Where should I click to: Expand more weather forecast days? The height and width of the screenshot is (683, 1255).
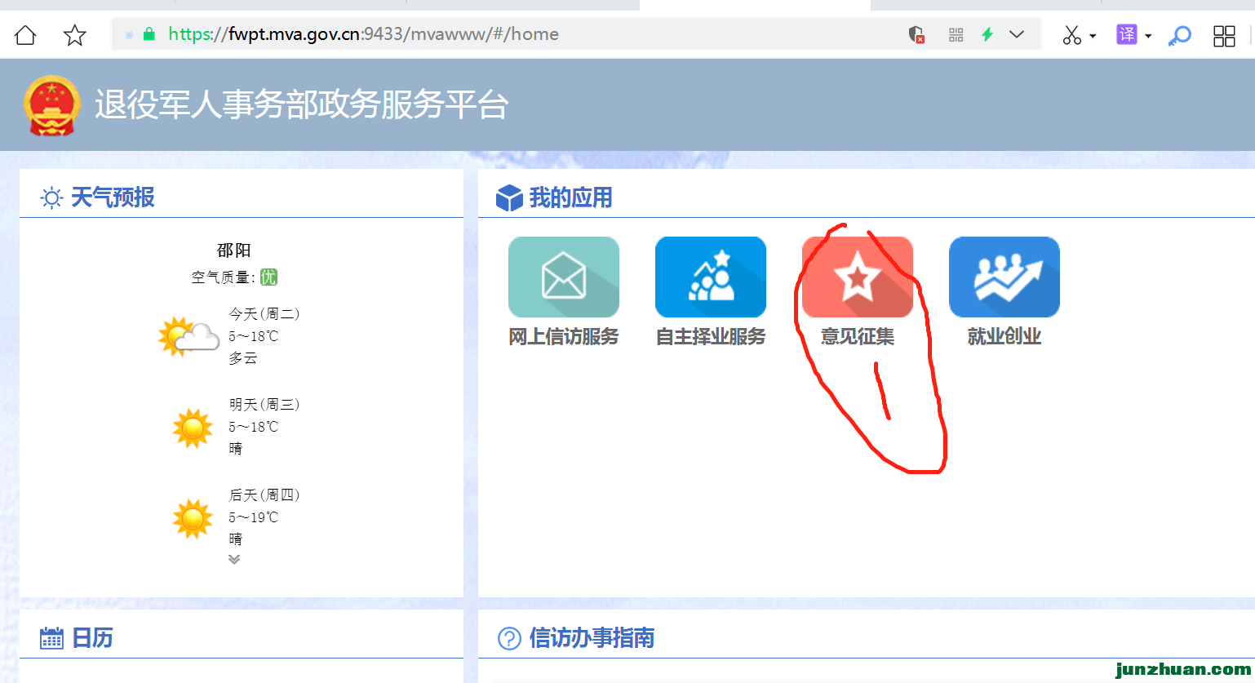coord(234,560)
